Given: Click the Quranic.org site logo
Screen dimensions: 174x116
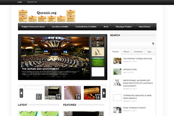Looking at the screenshot, I should click(47, 13).
